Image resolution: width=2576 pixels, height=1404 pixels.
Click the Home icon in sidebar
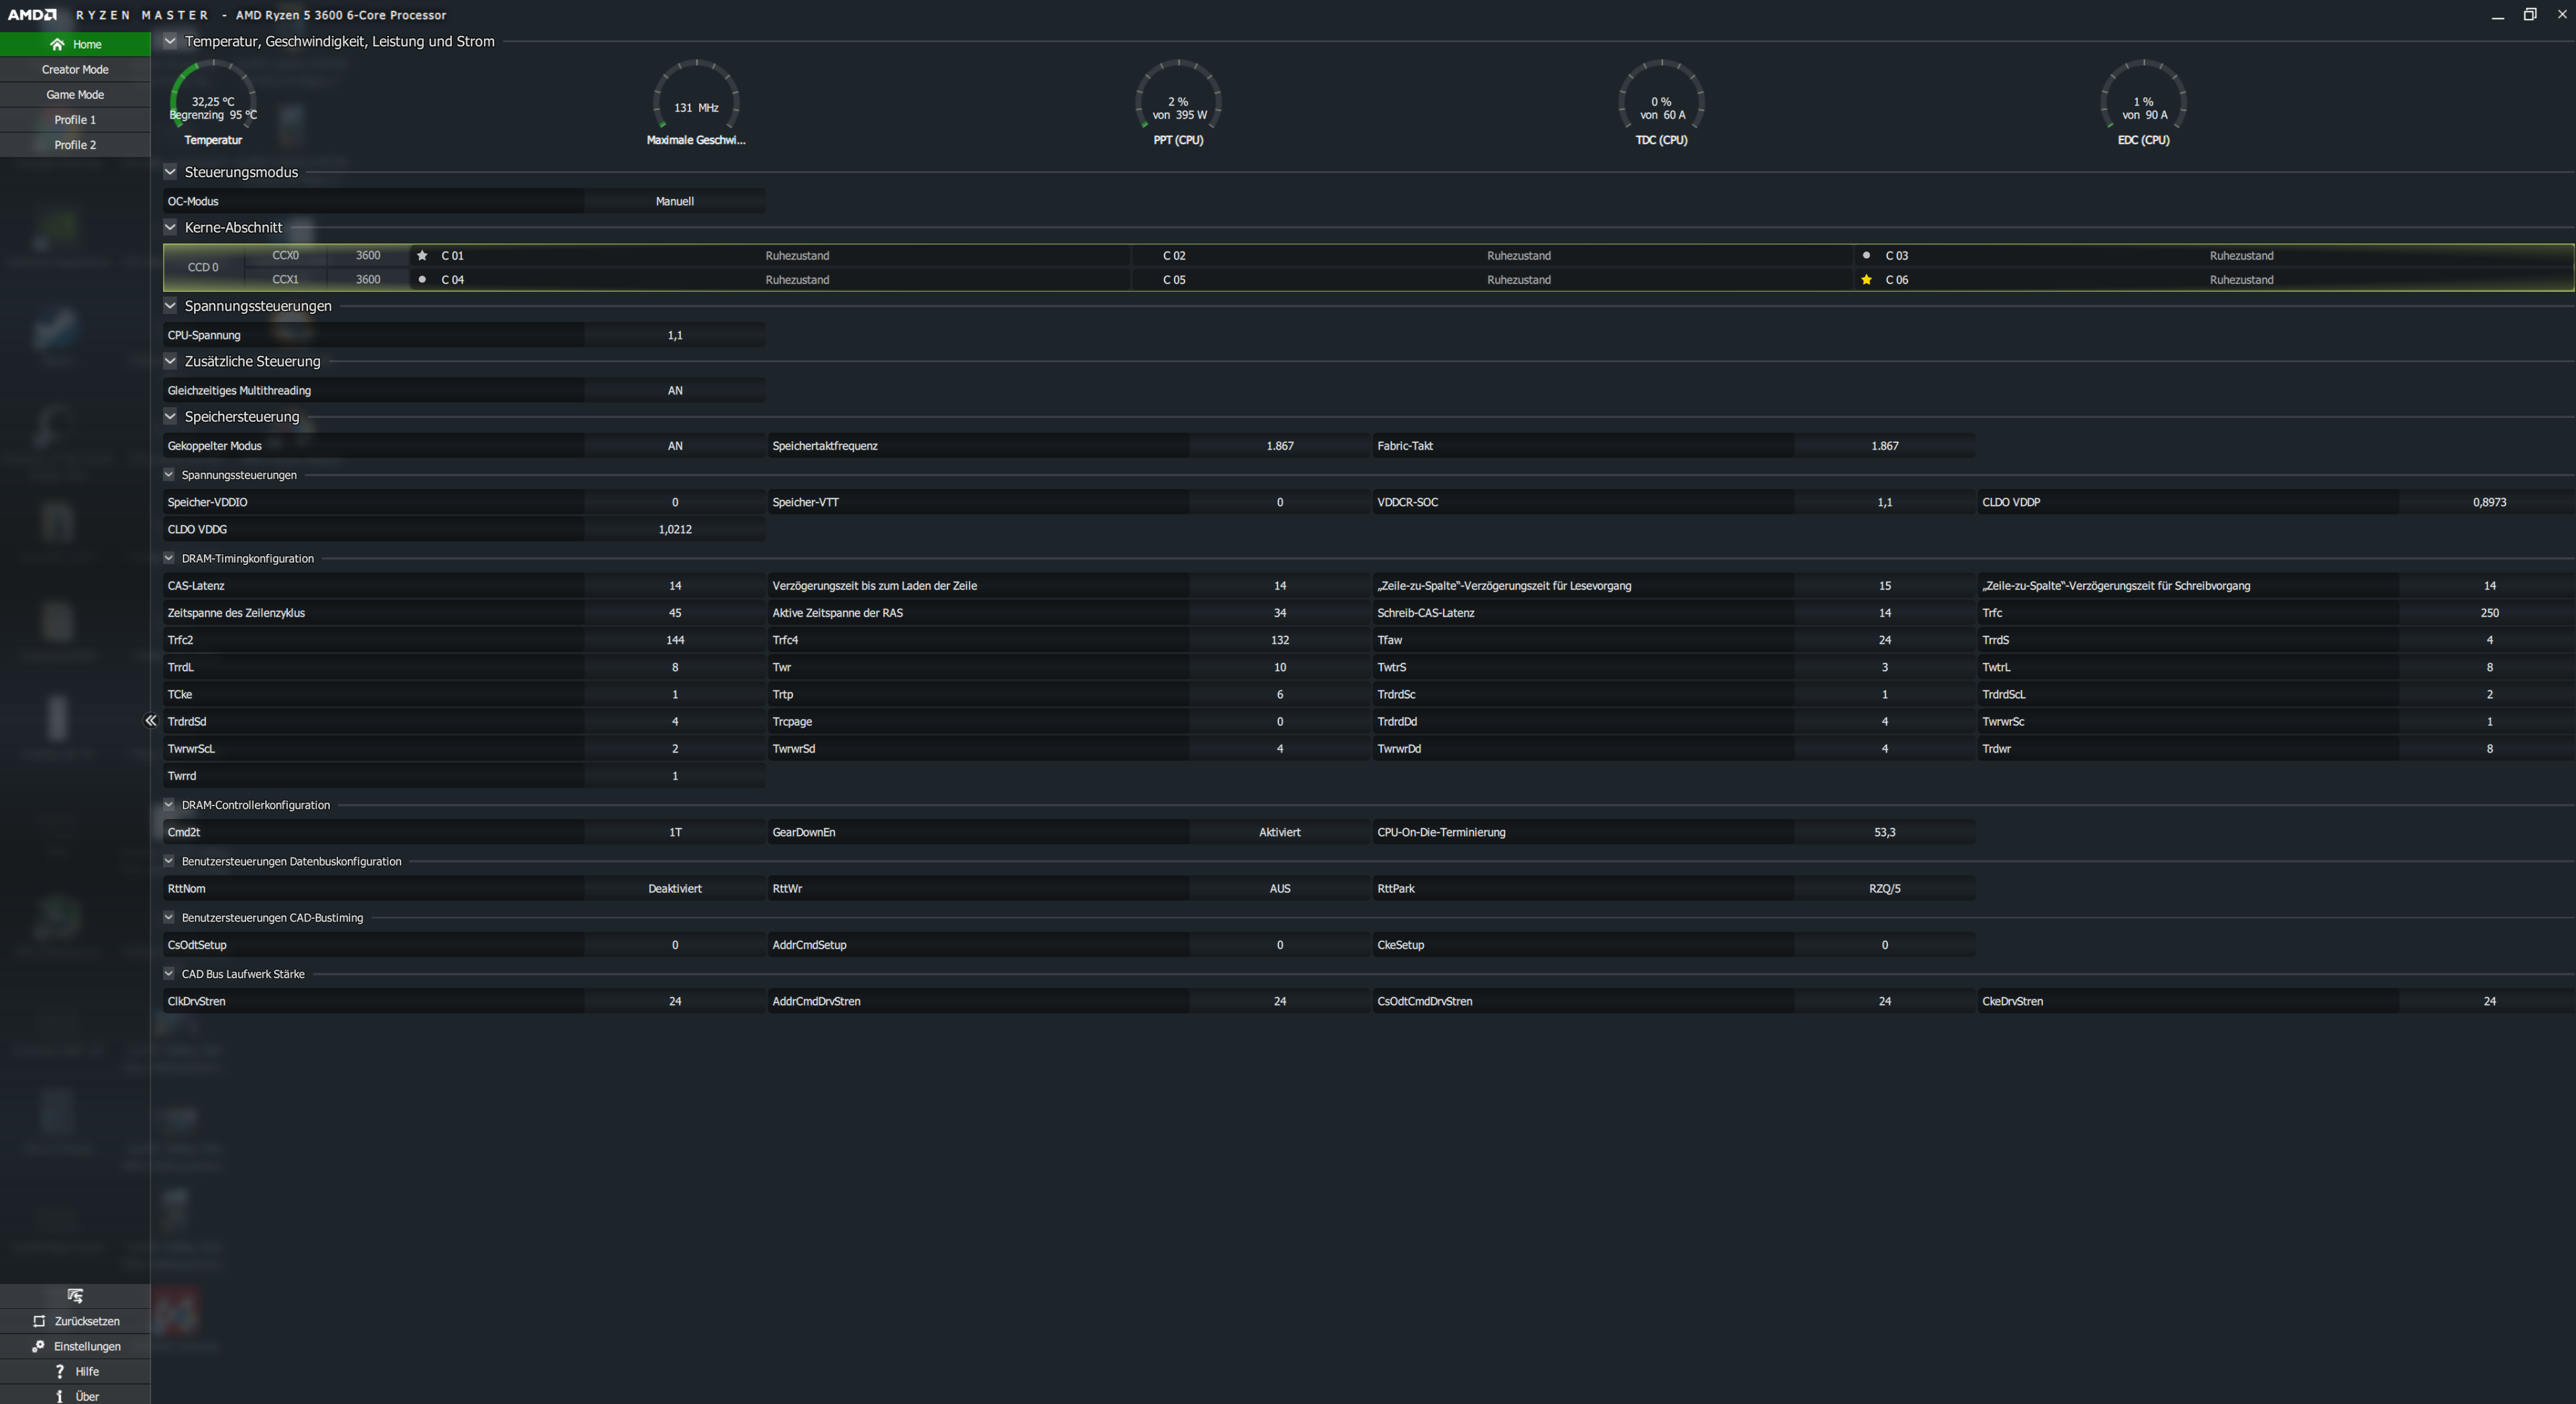click(x=57, y=44)
